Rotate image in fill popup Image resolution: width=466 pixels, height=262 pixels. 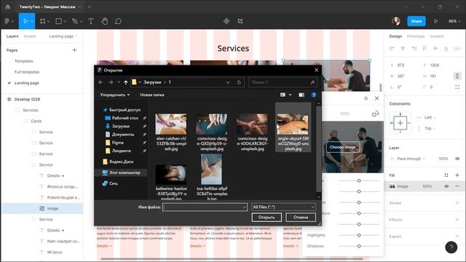coord(375,114)
